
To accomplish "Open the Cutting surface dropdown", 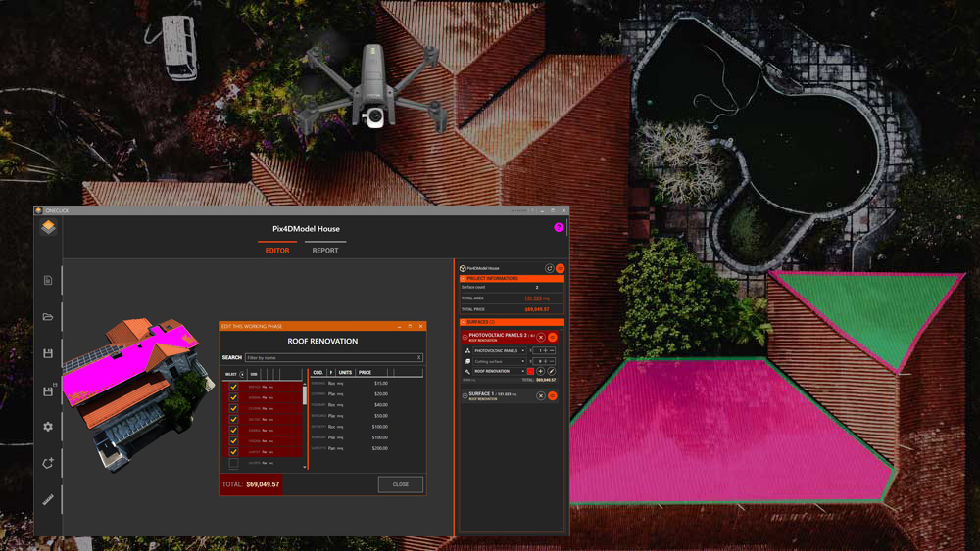I will [x=499, y=361].
